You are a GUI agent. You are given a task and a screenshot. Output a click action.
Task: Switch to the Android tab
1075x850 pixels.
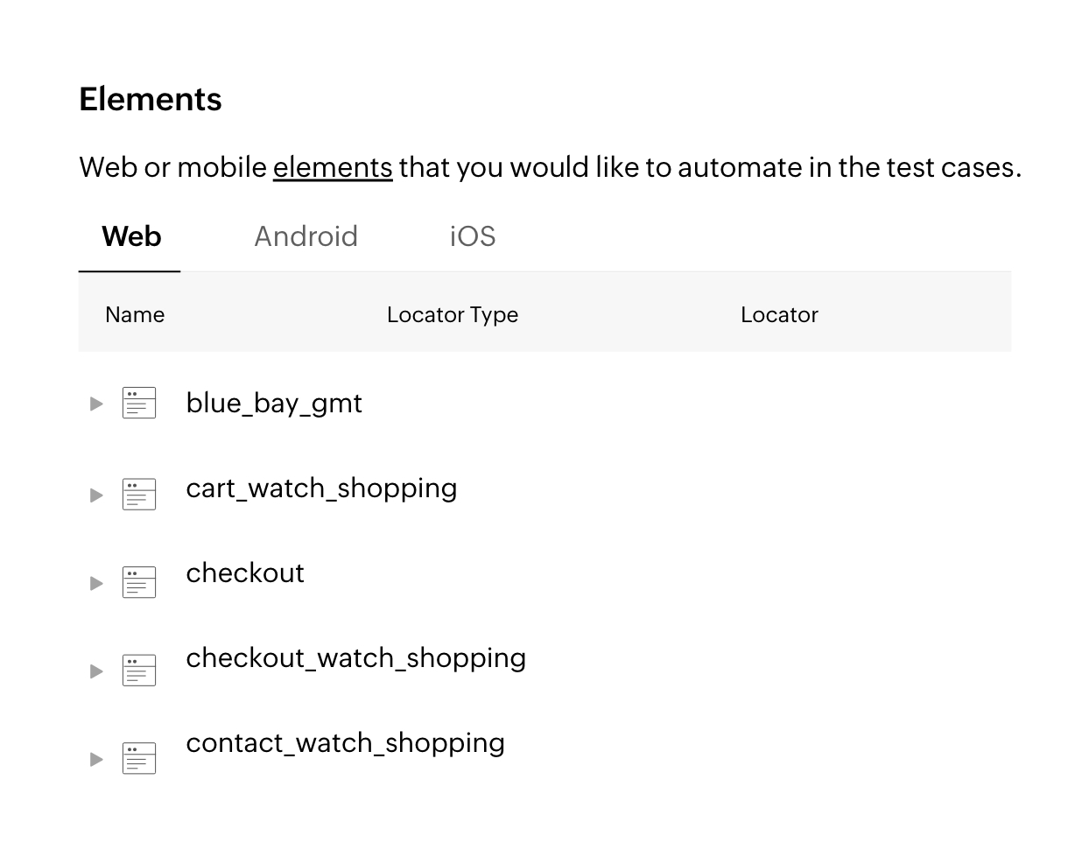306,235
